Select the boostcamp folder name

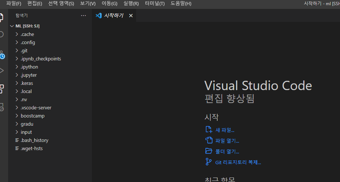pyautogui.click(x=33, y=116)
